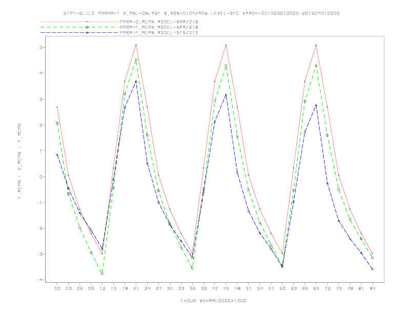Click y-axis tick label -1

39,203
